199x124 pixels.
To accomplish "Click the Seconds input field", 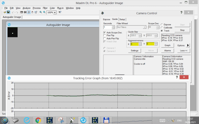I will click(x=107, y=27).
